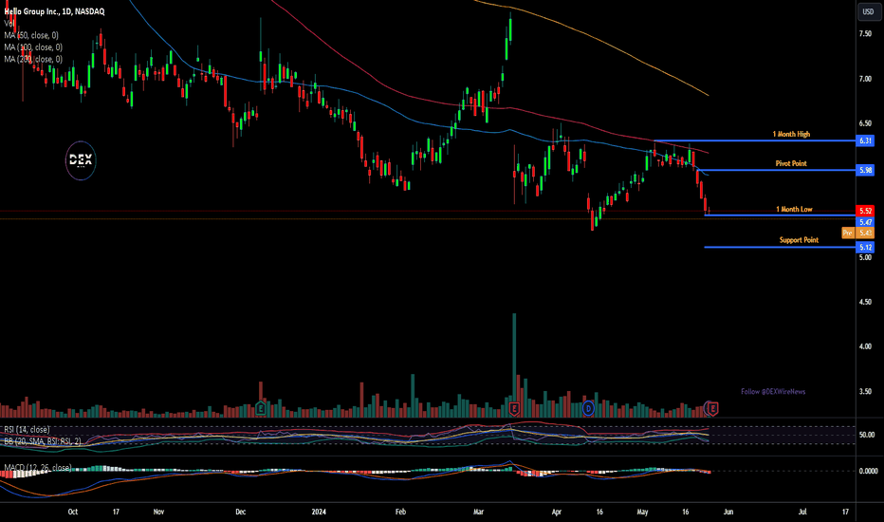Click the Oct date on time axis
The height and width of the screenshot is (522, 884).
(73, 512)
